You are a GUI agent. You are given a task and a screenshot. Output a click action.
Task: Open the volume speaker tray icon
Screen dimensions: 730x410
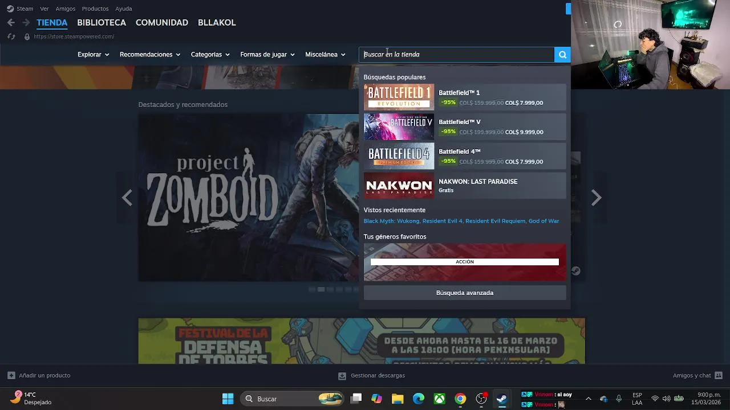666,399
